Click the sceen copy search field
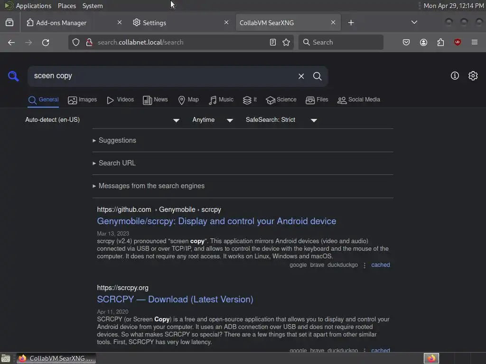 click(x=161, y=76)
